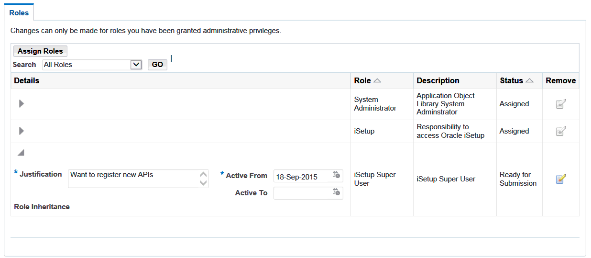Click the empty Active To field

click(302, 193)
